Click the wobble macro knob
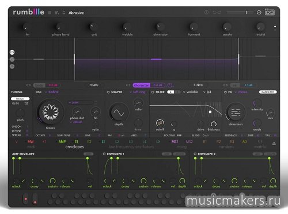Viewport: 288px width, 214px height. tap(127, 27)
